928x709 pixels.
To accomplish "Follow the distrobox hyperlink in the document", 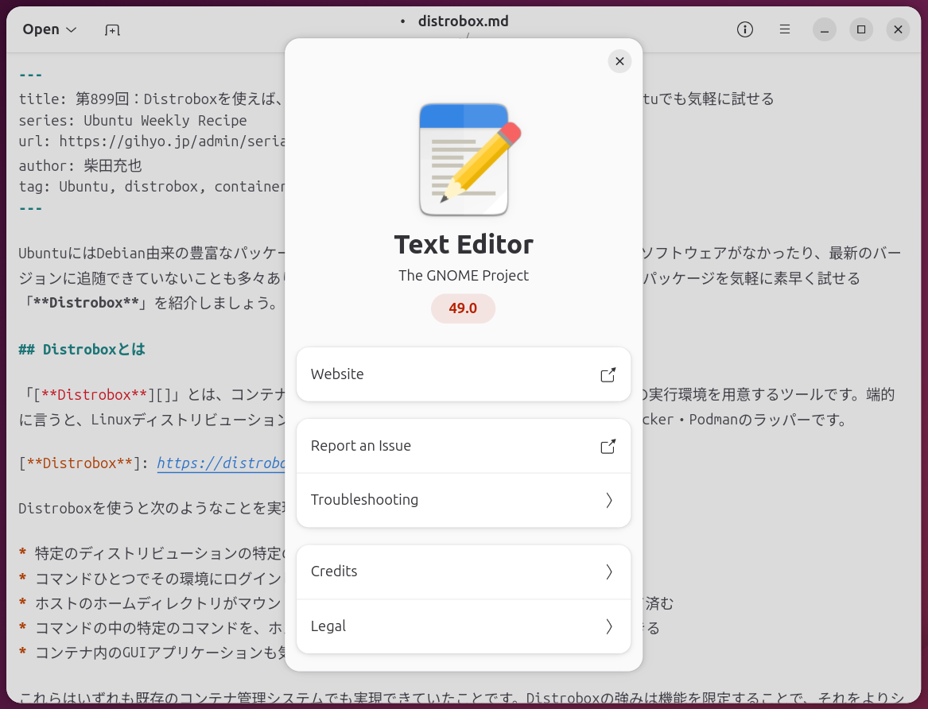I will point(220,463).
